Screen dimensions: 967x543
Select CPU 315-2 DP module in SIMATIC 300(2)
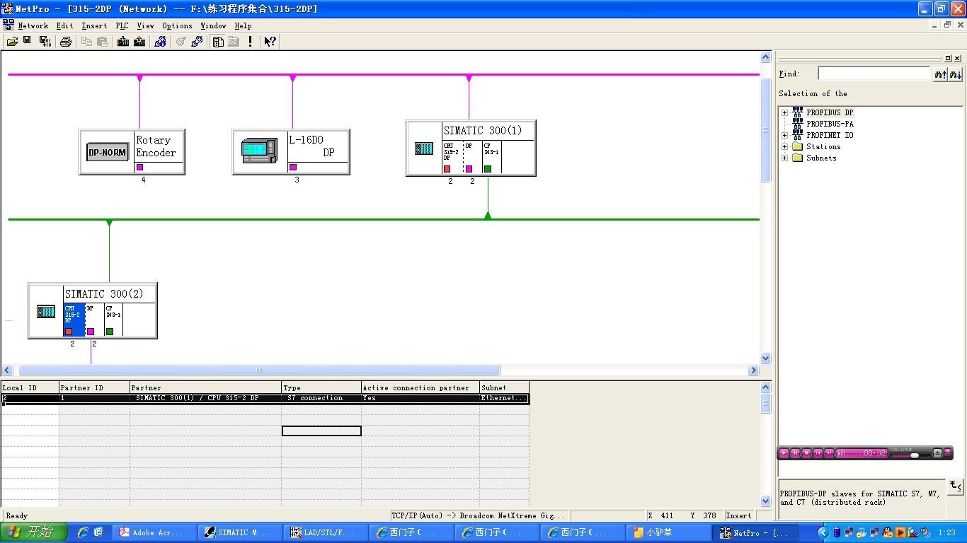click(74, 320)
